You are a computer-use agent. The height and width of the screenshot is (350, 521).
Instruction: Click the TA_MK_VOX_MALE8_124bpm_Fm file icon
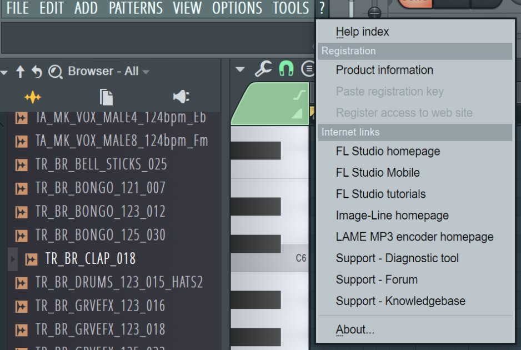21,141
